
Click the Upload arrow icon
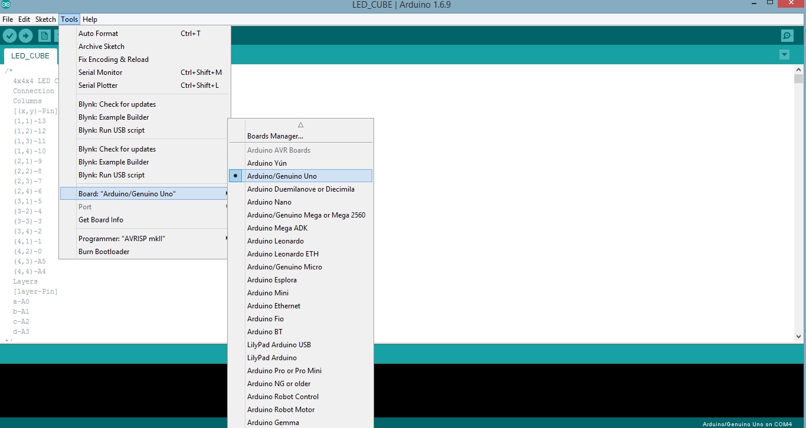[x=25, y=36]
